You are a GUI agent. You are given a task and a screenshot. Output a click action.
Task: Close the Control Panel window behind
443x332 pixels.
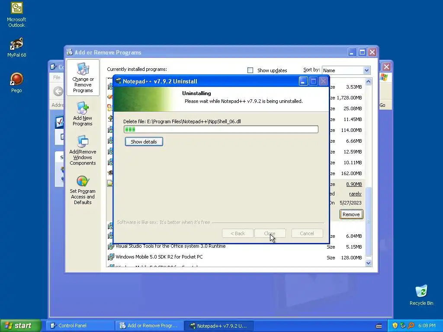click(386, 67)
